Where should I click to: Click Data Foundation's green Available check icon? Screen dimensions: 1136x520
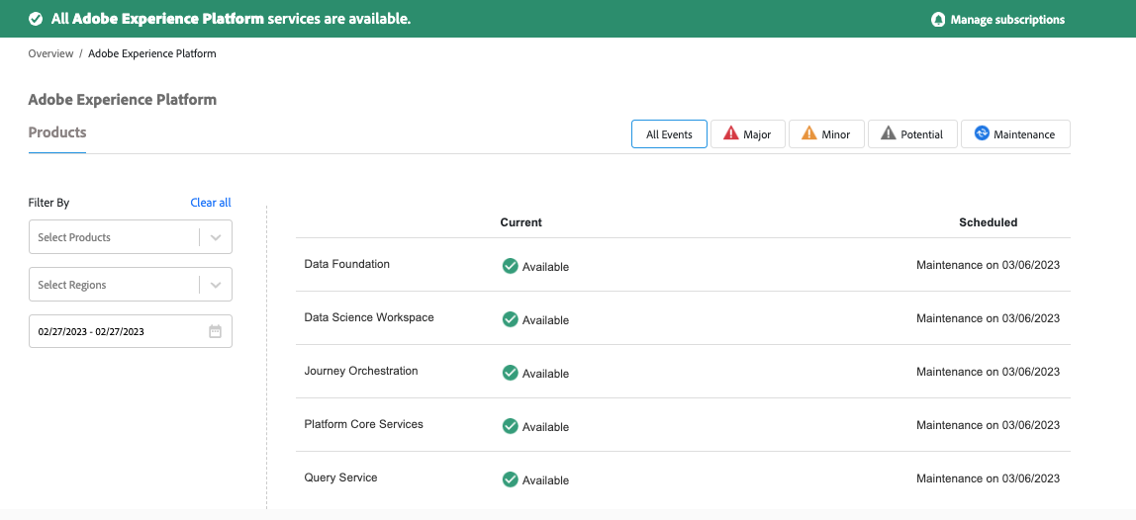click(511, 266)
